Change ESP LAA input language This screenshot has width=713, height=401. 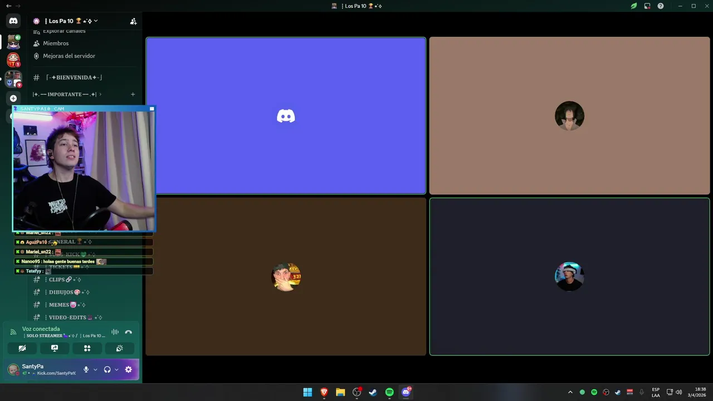pos(656,392)
